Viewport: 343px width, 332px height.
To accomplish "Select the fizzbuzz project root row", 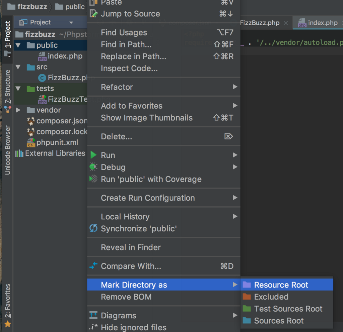I will coord(50,34).
